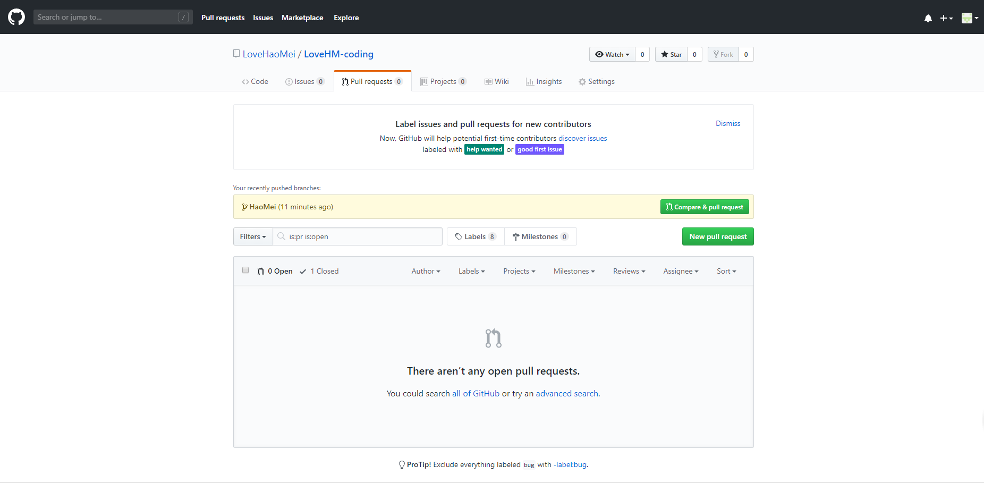Expand the Filters dropdown
Viewport: 984px width, 483px height.
253,236
